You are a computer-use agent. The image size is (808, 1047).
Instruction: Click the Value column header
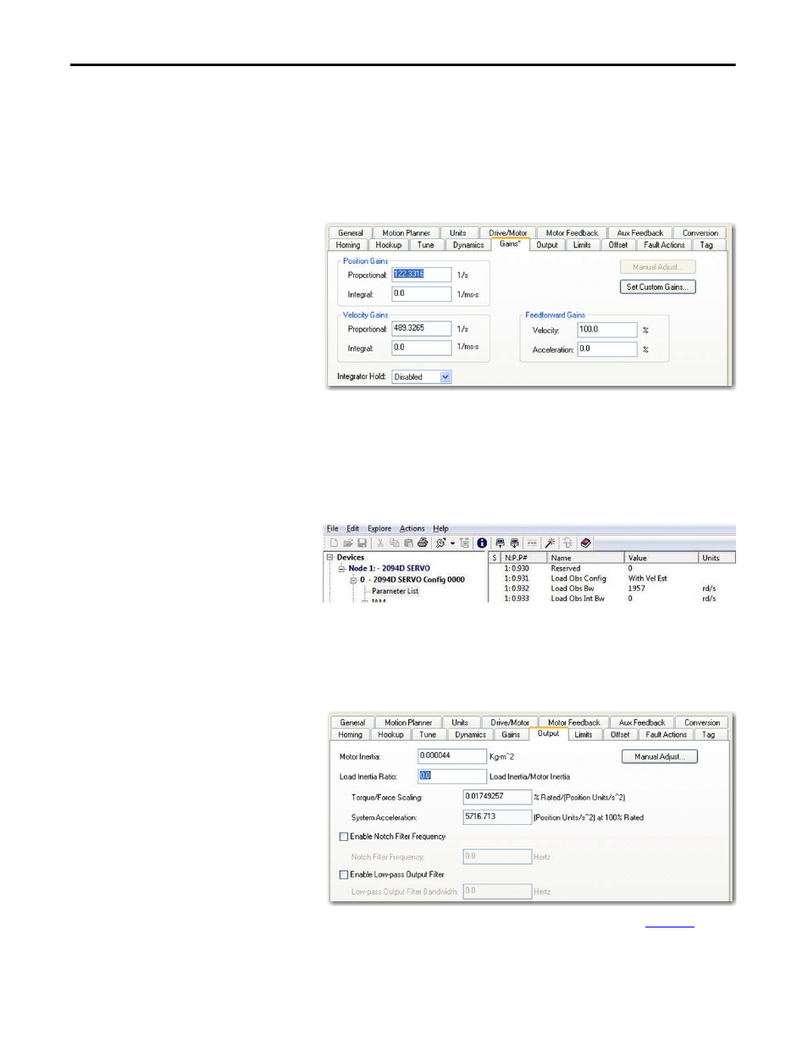click(x=662, y=558)
